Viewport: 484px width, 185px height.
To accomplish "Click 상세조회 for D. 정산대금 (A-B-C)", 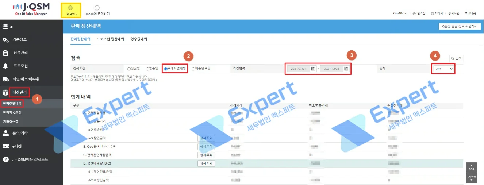I will 206,163.
